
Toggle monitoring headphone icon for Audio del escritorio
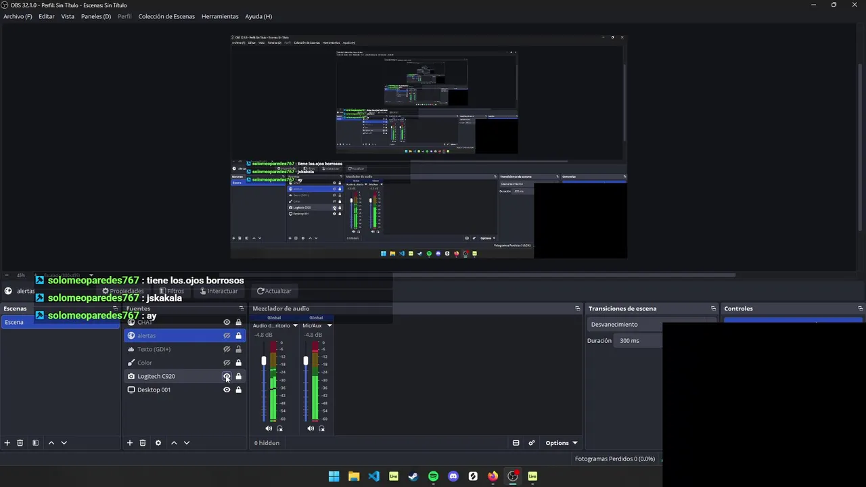coord(280,428)
